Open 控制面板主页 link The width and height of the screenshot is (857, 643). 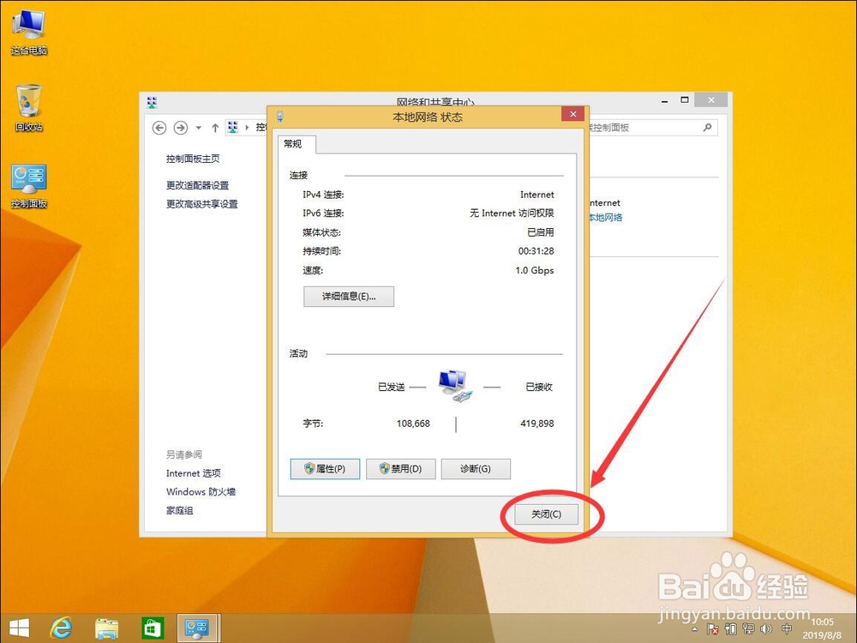(x=193, y=159)
